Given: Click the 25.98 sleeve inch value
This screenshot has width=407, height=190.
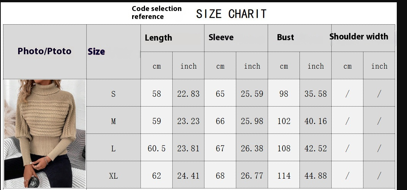Looking at the screenshot, I should tap(252, 121).
